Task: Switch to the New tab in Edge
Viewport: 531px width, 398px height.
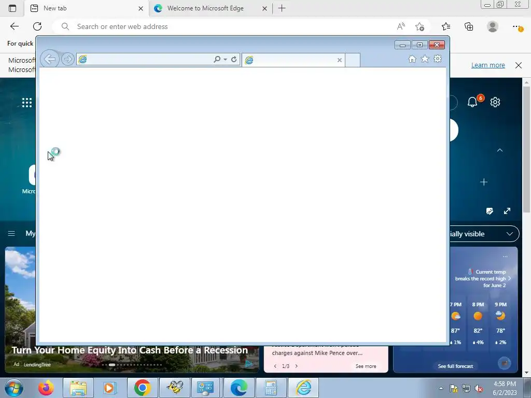Action: pos(87,8)
